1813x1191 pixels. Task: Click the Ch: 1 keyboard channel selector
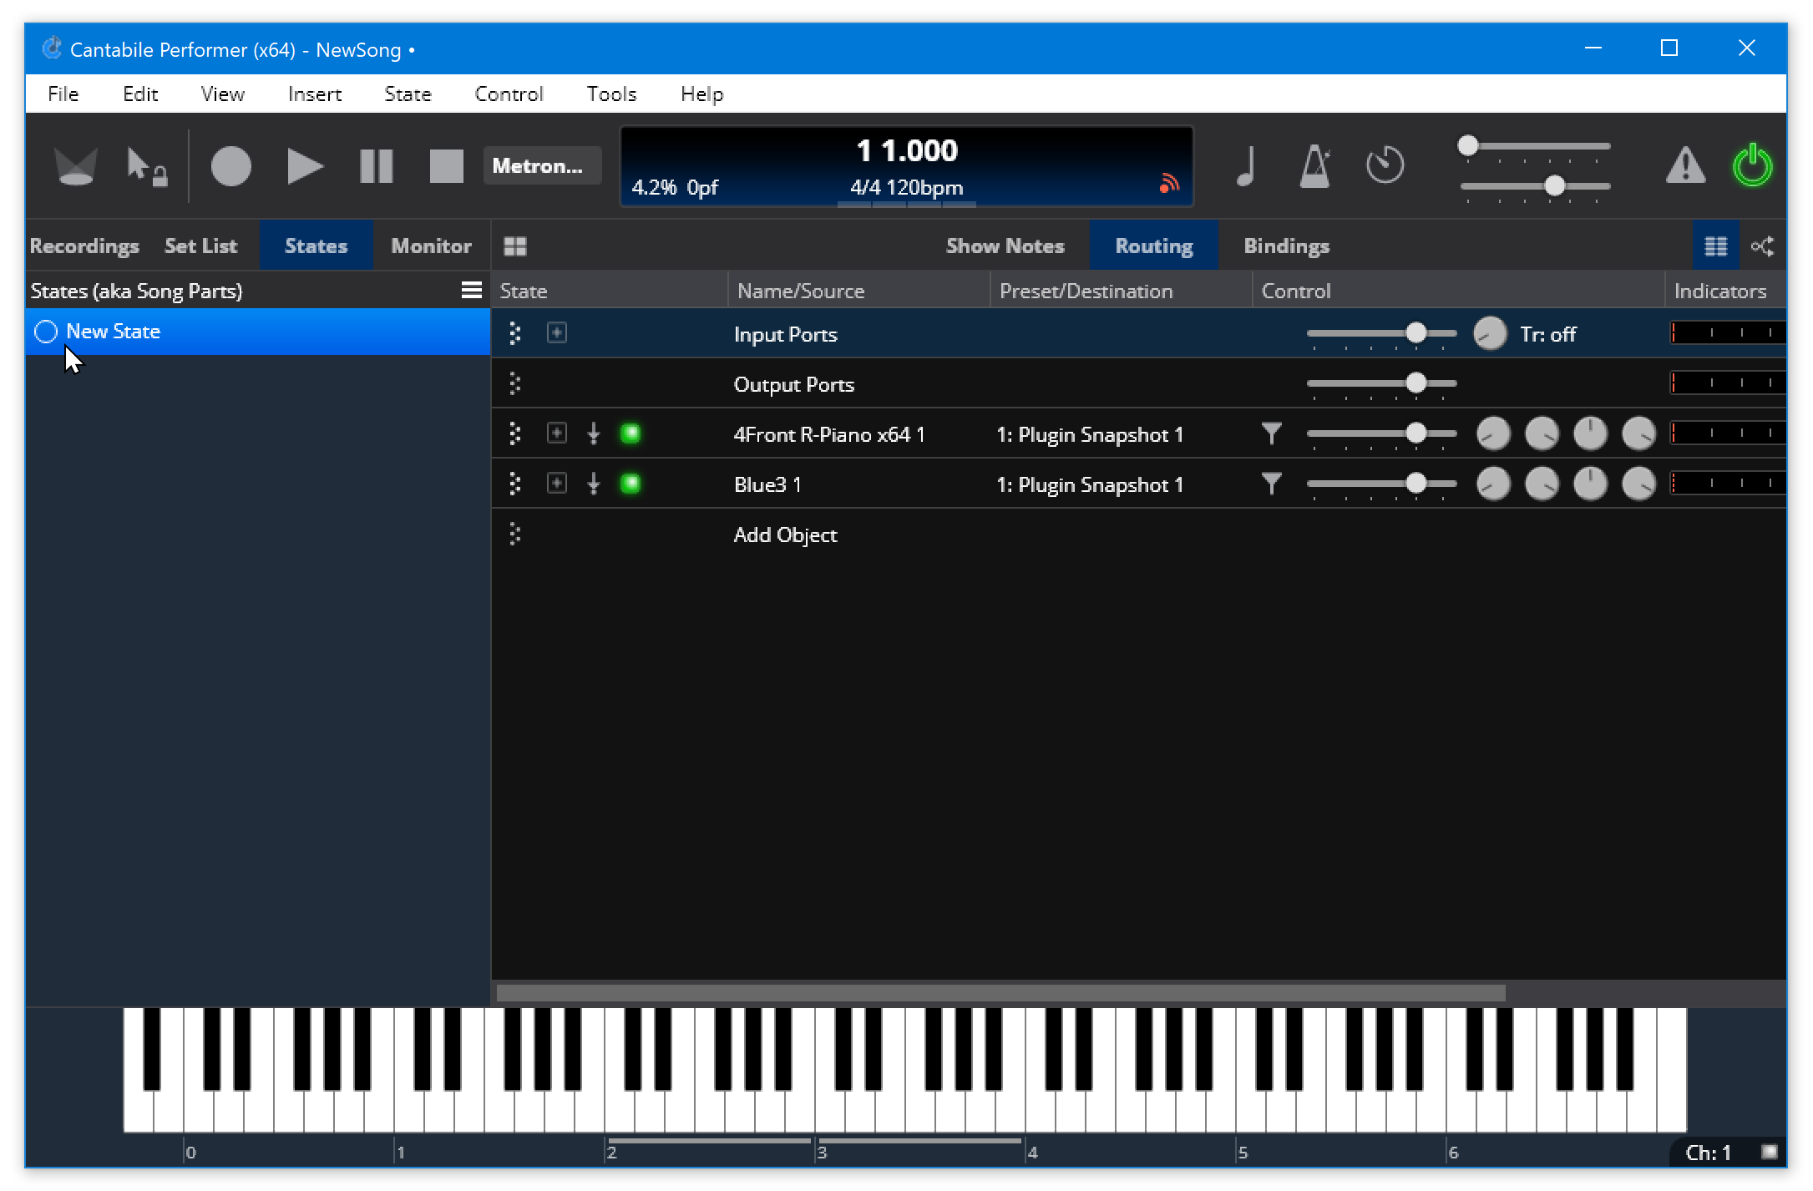pyautogui.click(x=1709, y=1153)
